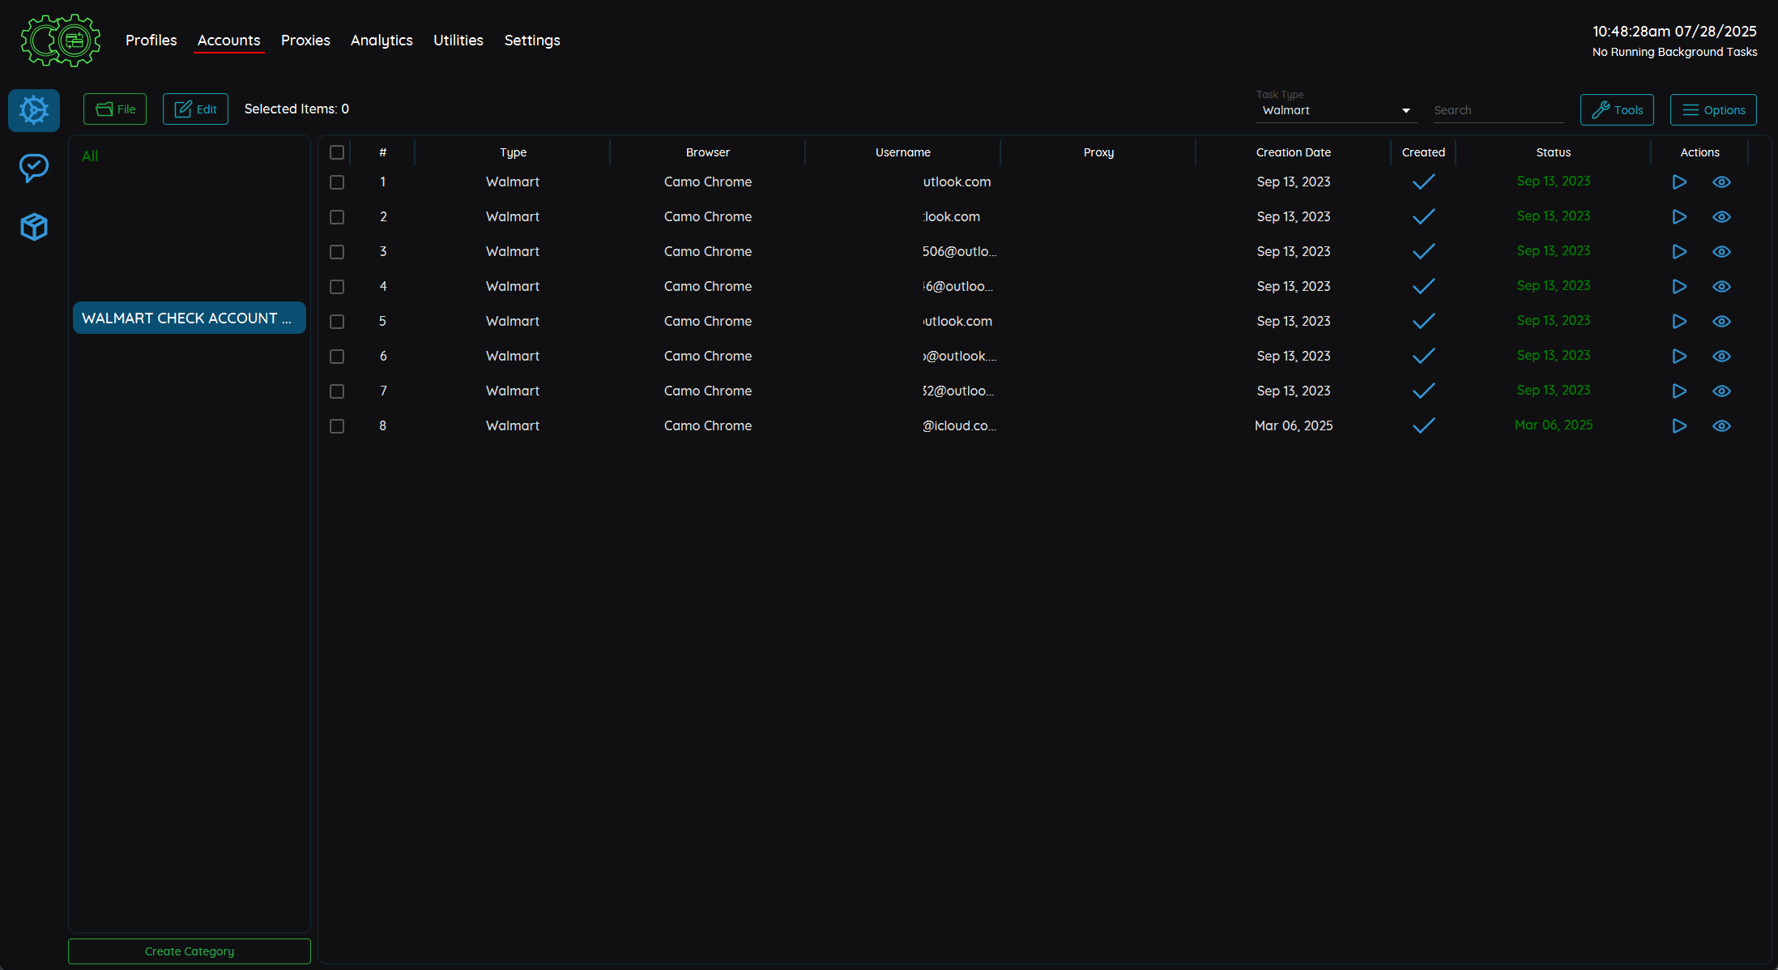Viewport: 1778px width, 970px height.
Task: Open the Options menu button
Action: point(1713,110)
